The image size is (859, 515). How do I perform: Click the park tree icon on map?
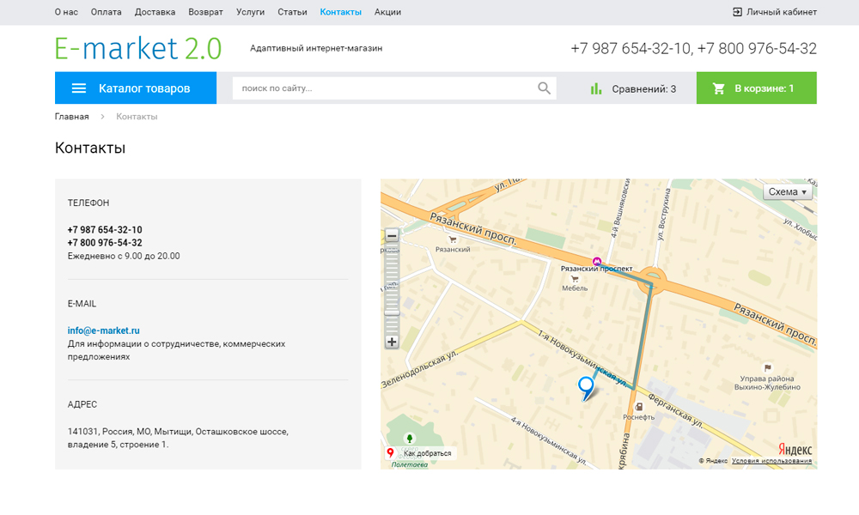[409, 438]
